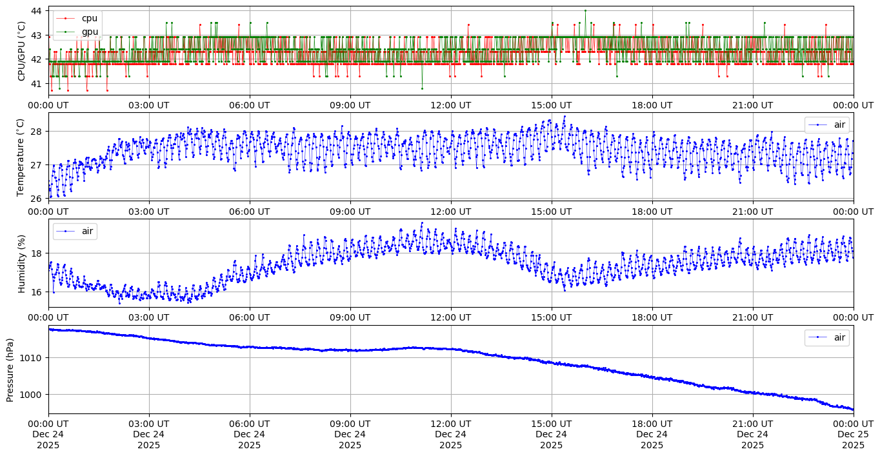Click the 26 tick on the Temperature axis
Screen dimensions: 880x456
tap(36, 199)
